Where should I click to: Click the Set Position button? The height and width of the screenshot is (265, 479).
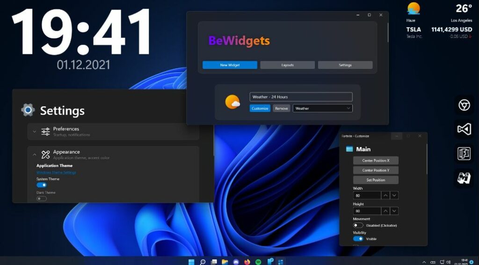[x=376, y=180]
